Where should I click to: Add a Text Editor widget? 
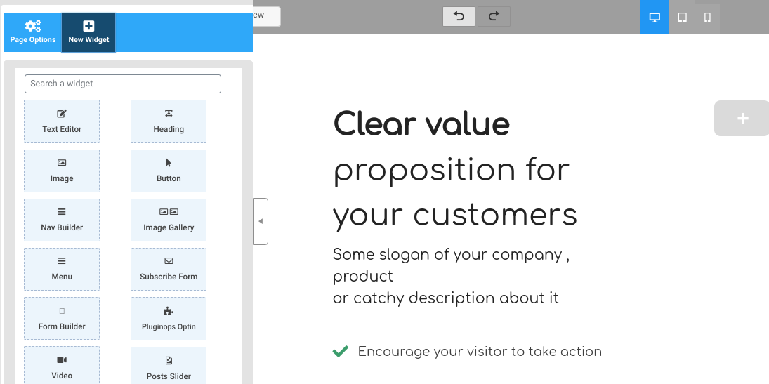[x=62, y=121]
